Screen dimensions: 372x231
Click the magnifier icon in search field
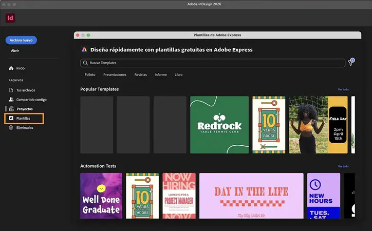tap(85, 63)
